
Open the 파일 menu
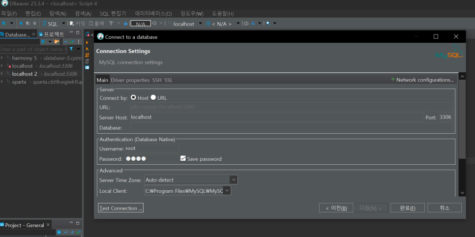[x=9, y=14]
